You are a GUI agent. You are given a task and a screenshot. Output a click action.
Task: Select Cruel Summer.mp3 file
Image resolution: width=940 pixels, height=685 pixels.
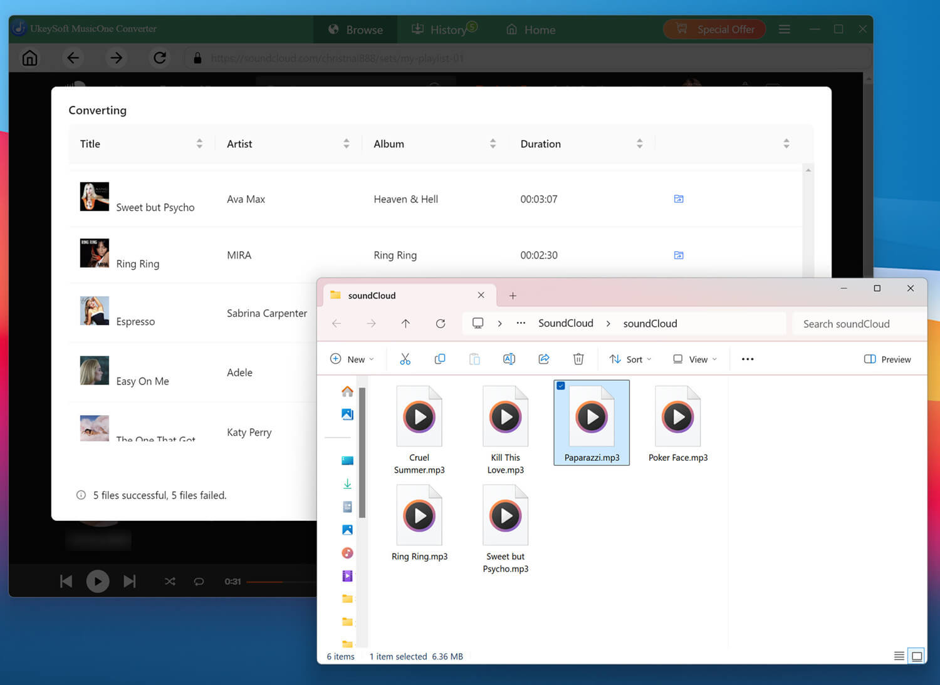pyautogui.click(x=419, y=430)
